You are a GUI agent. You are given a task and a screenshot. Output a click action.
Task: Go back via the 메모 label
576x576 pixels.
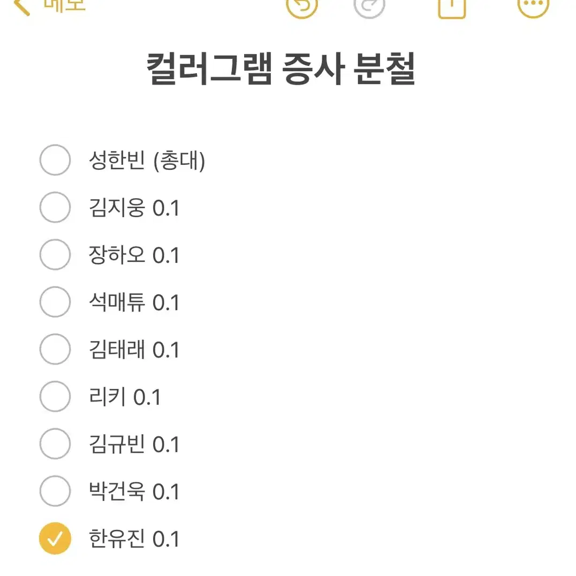(65, 5)
